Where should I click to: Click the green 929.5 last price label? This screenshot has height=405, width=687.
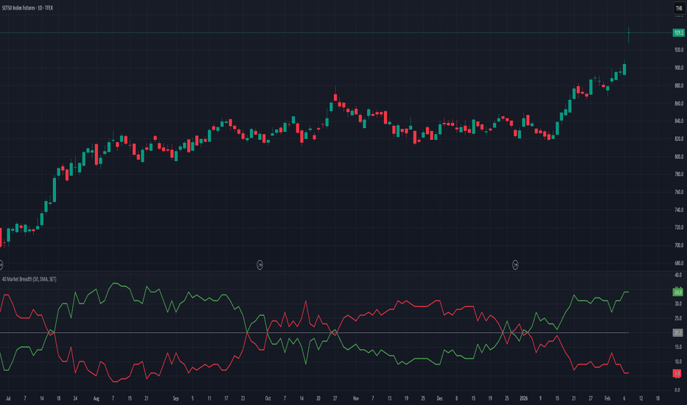(x=679, y=33)
